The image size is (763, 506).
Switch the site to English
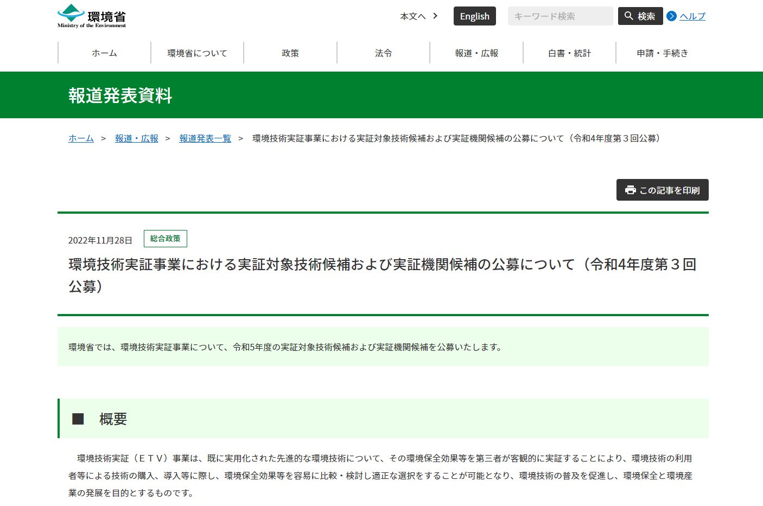(474, 16)
